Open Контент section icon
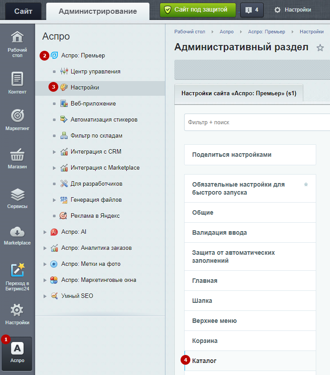 click(17, 79)
